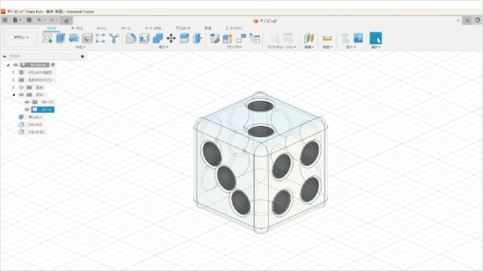Click the Save icon
The height and width of the screenshot is (271, 483).
click(x=29, y=20)
